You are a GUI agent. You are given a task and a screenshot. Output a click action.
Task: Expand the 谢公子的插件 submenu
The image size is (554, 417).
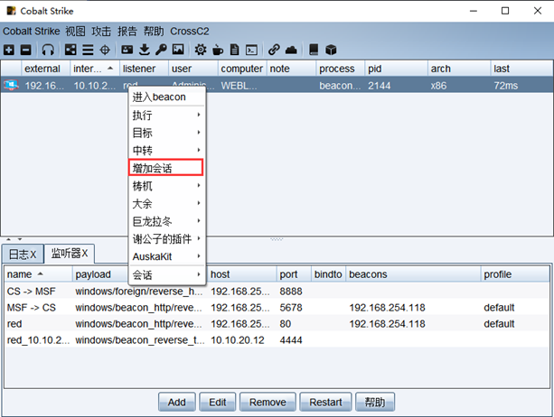tap(167, 238)
